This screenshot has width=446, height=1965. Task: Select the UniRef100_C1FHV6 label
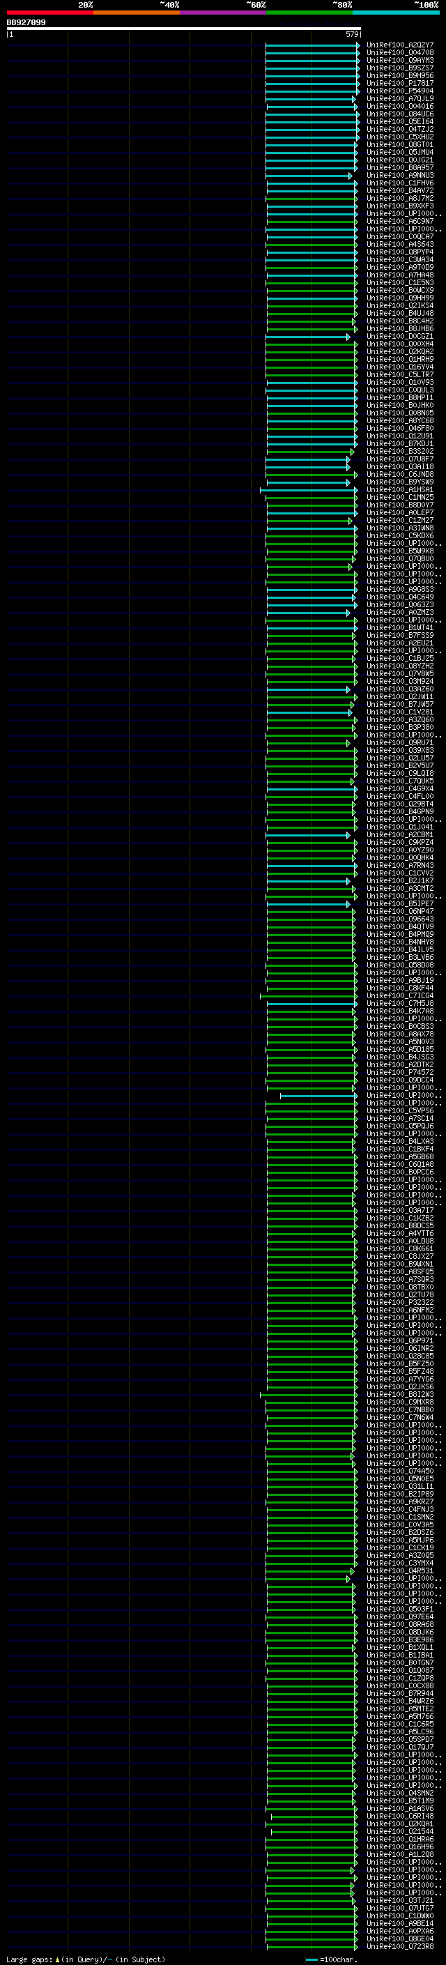tap(399, 183)
